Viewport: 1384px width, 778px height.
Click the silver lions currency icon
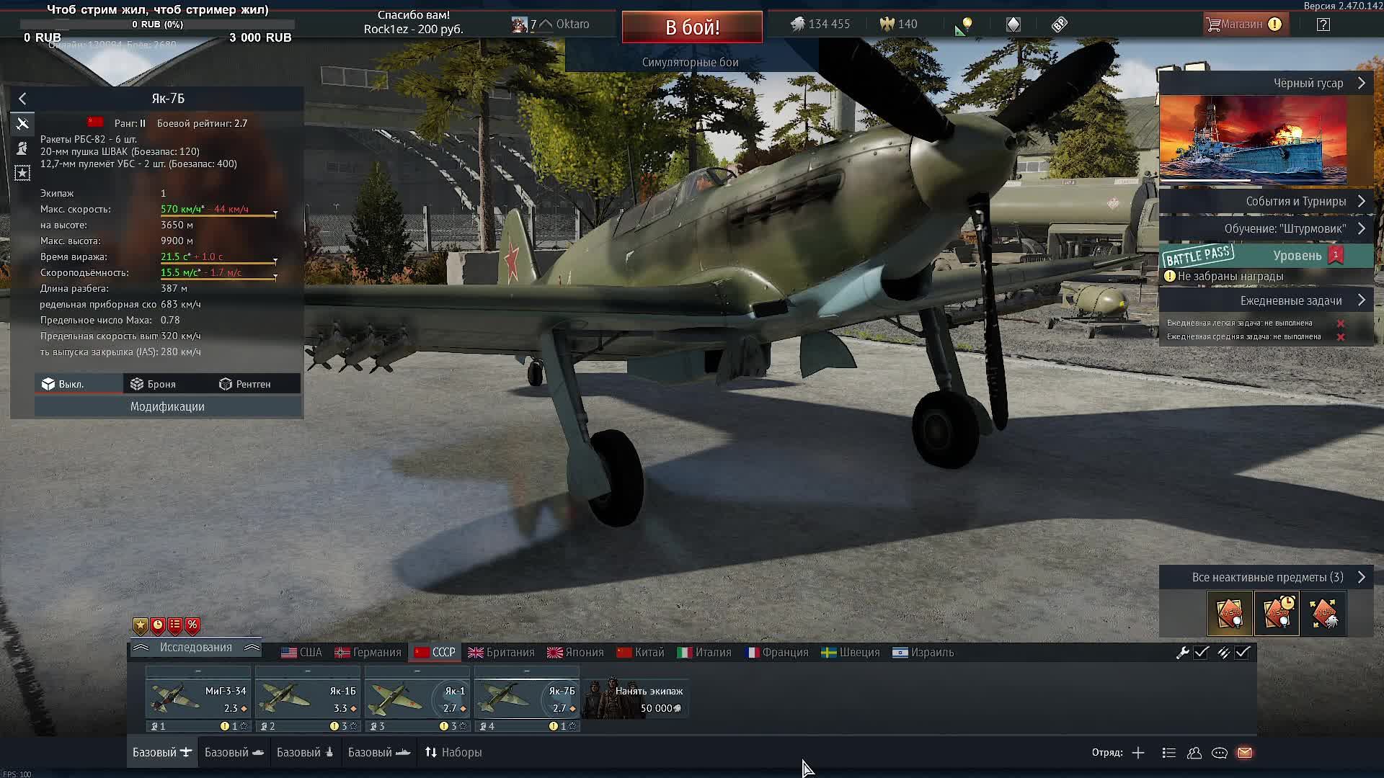tap(797, 24)
